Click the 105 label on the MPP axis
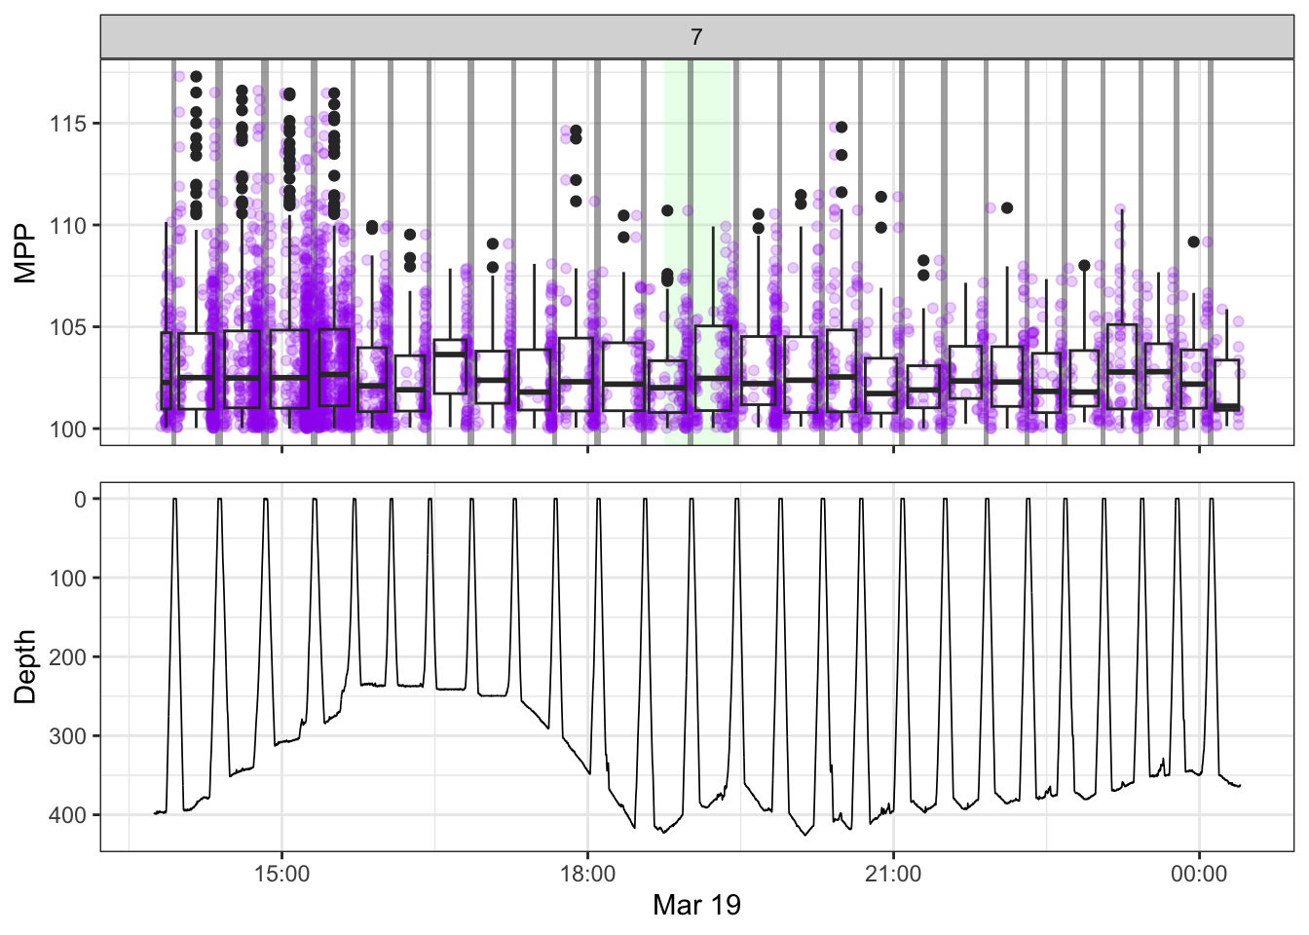 tap(68, 327)
